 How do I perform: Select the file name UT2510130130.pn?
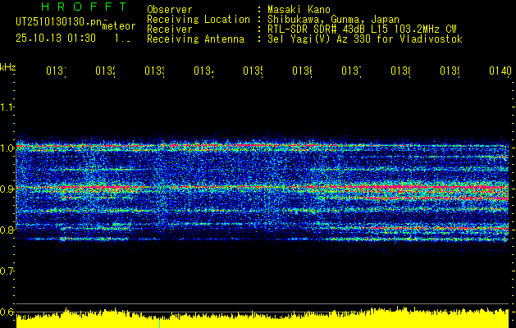(59, 22)
